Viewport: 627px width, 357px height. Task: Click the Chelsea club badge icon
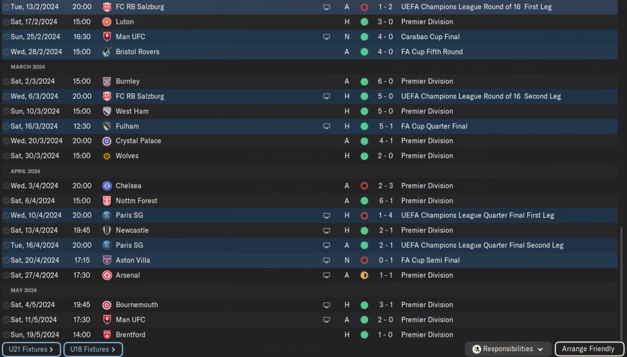coord(107,186)
